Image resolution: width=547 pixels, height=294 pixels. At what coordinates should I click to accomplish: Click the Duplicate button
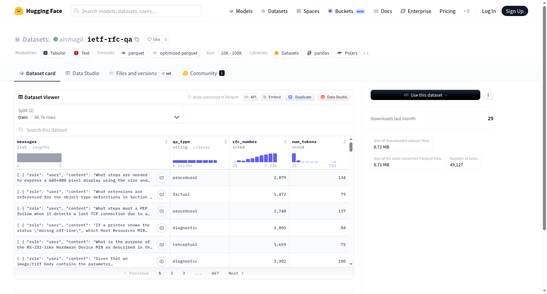pos(300,97)
